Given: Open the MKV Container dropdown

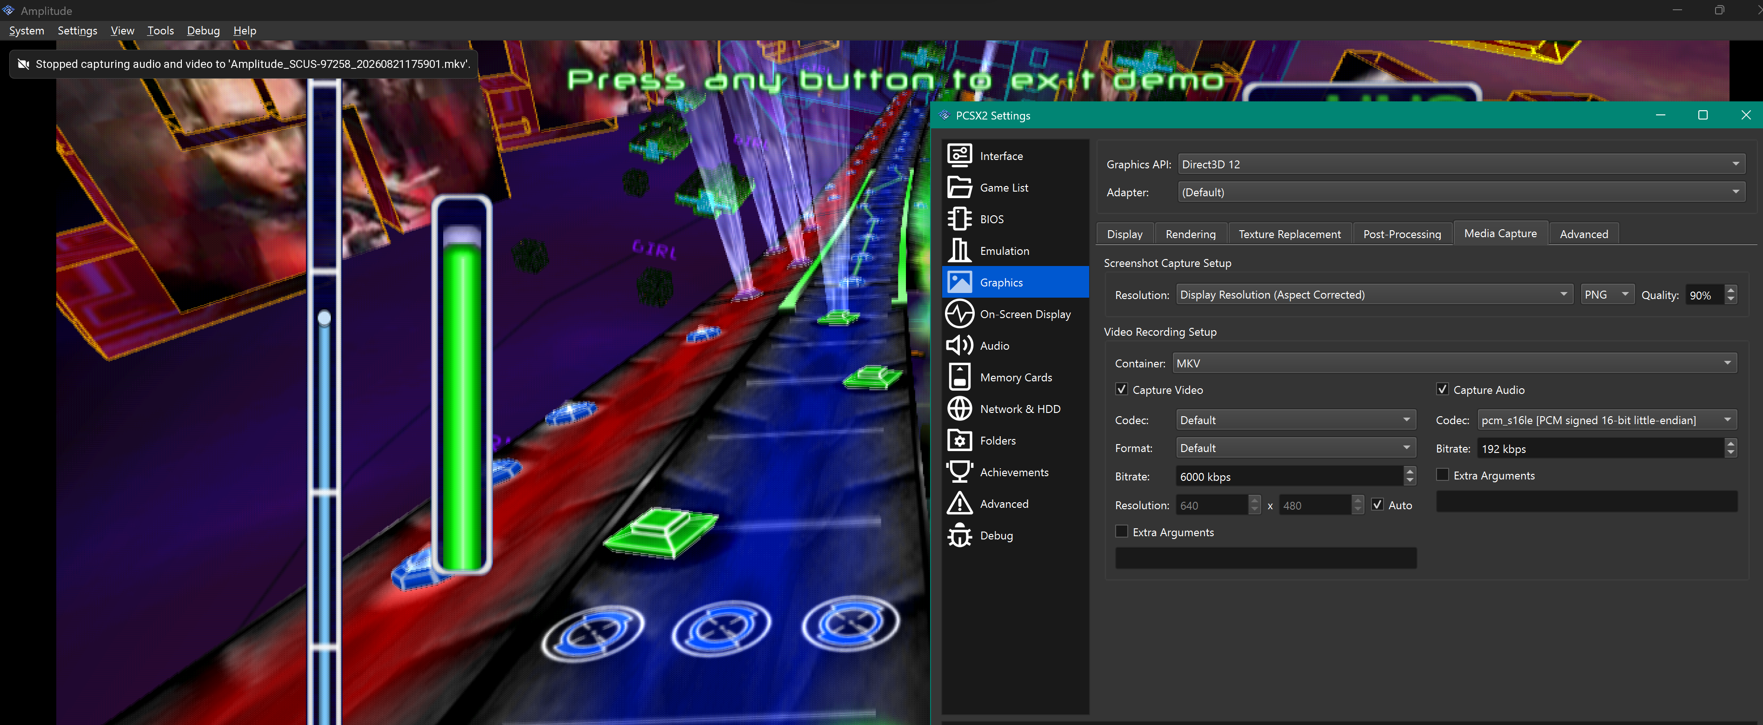Looking at the screenshot, I should [x=1454, y=363].
